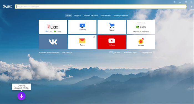
Task: Click the Добавить button
Action: click(115, 53)
